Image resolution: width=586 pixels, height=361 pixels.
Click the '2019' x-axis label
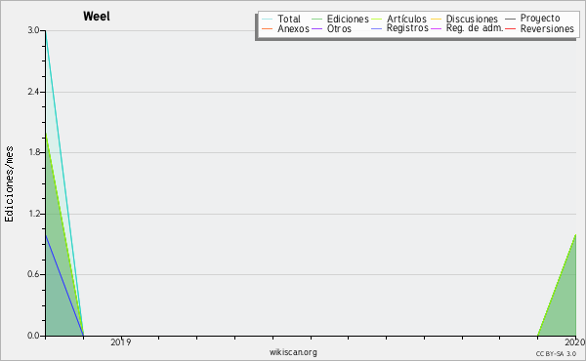[121, 342]
